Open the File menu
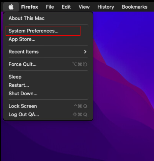The image size is (154, 161). point(50,7)
